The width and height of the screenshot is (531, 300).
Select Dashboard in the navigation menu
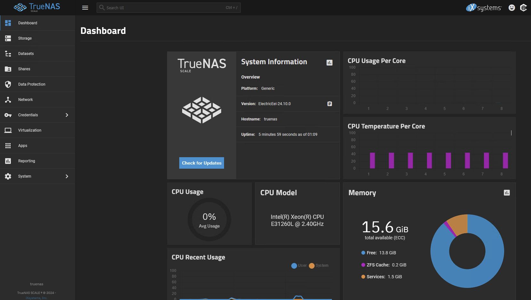28,23
